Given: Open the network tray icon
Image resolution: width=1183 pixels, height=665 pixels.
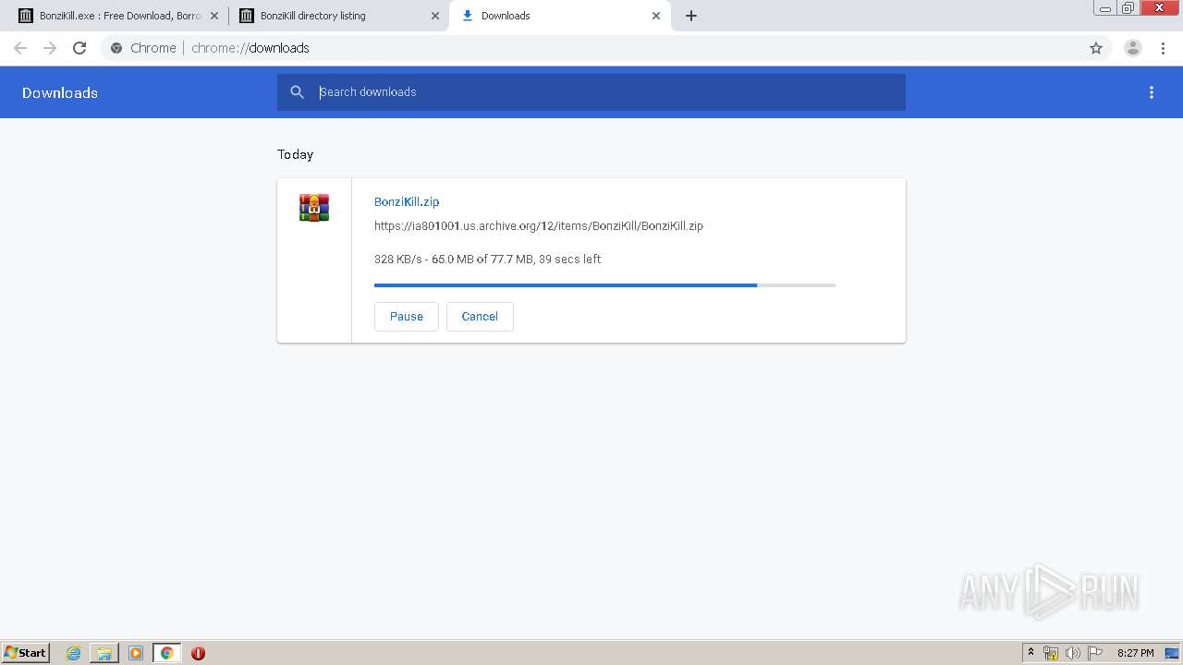Looking at the screenshot, I should tap(1051, 653).
